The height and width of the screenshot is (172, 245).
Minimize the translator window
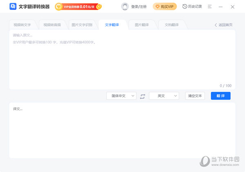[x=220, y=7]
